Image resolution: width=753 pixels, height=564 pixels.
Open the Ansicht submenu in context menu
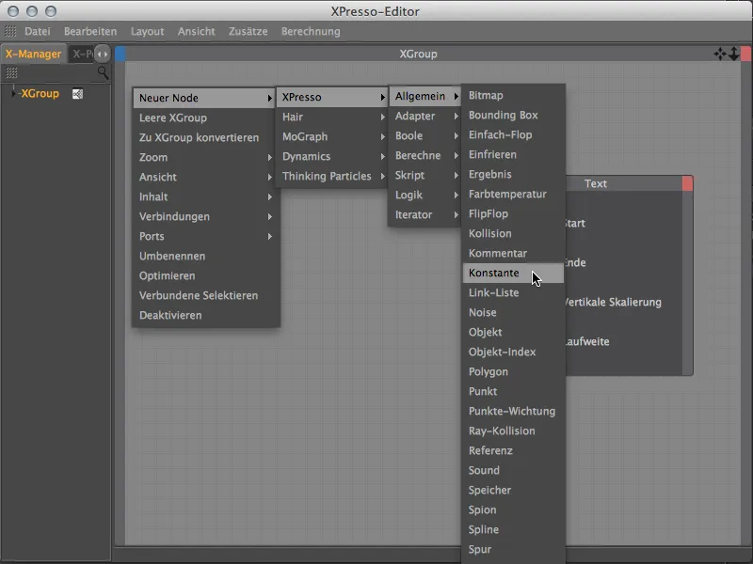[204, 177]
